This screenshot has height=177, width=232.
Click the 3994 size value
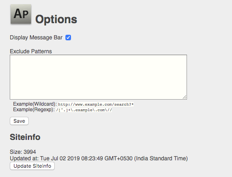(x=30, y=152)
